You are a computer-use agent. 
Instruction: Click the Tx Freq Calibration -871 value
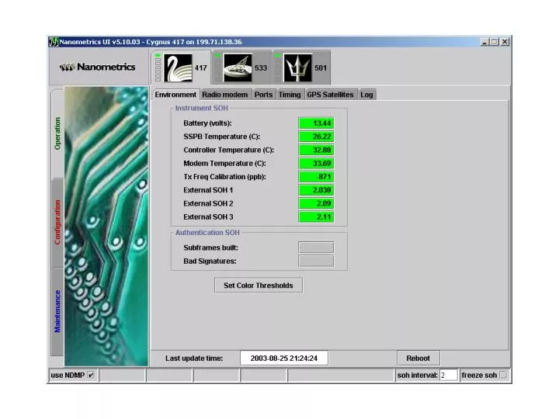(316, 177)
